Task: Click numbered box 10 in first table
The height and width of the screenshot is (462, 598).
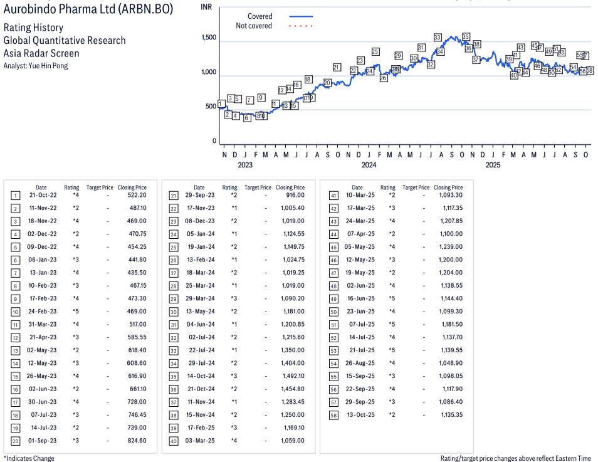Action: click(16, 312)
